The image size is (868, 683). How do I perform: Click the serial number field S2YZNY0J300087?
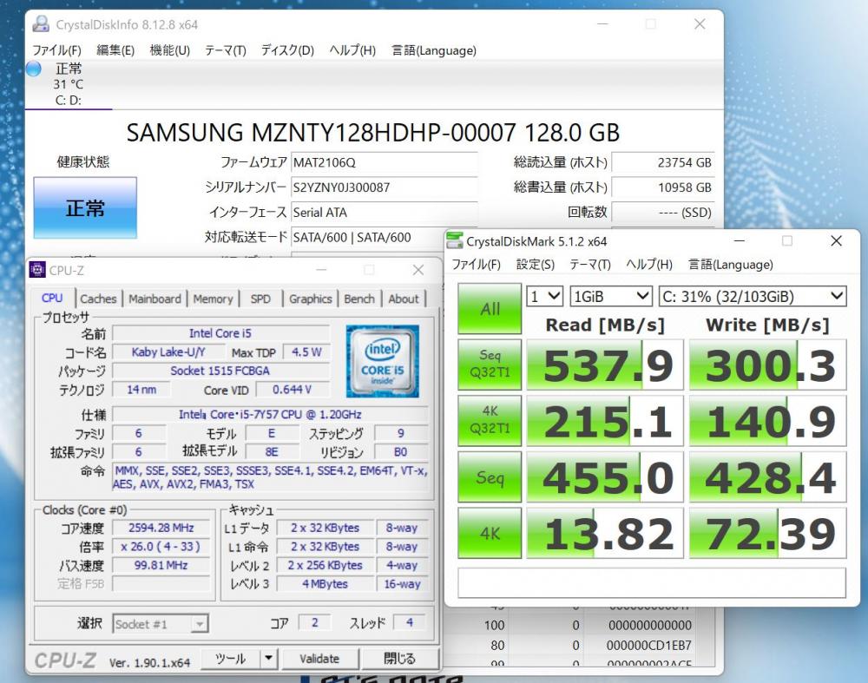coord(385,187)
